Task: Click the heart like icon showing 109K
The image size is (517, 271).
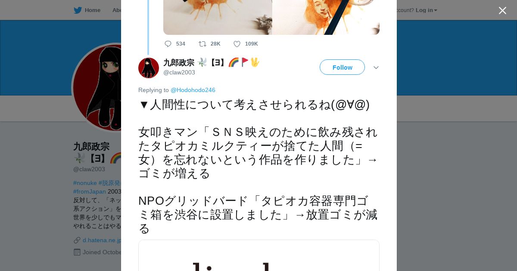Action: (237, 44)
